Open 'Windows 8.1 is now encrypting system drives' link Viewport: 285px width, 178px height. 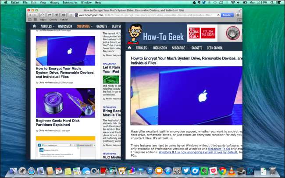click(x=198, y=152)
